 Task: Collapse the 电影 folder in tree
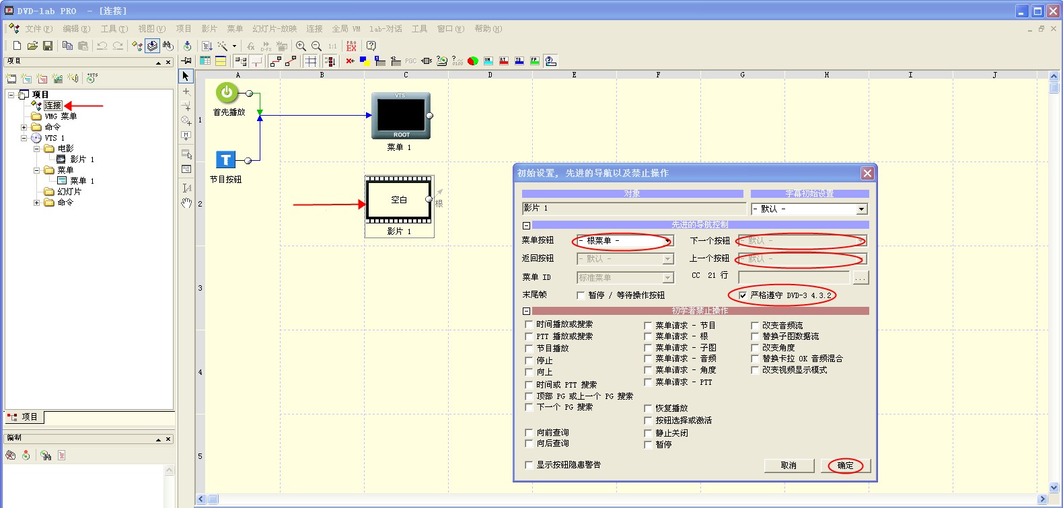pyautogui.click(x=36, y=149)
